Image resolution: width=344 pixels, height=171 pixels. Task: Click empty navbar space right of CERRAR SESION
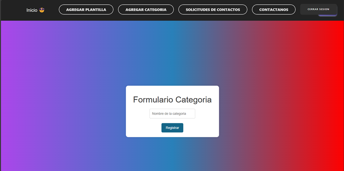tap(340, 10)
